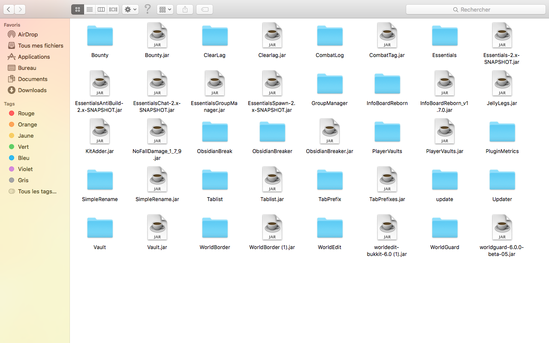549x343 pixels.
Task: Select the PlayerVaults folder
Action: pos(387,132)
